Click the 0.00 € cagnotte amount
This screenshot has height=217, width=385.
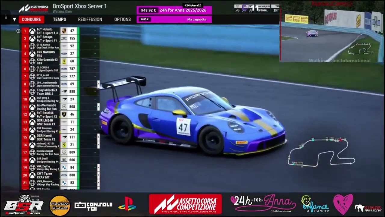pos(145,19)
